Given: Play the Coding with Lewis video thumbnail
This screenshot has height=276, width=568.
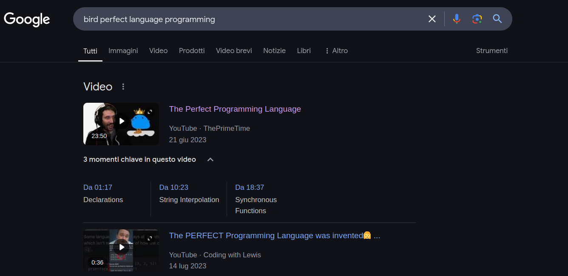Looking at the screenshot, I should pyautogui.click(x=121, y=251).
